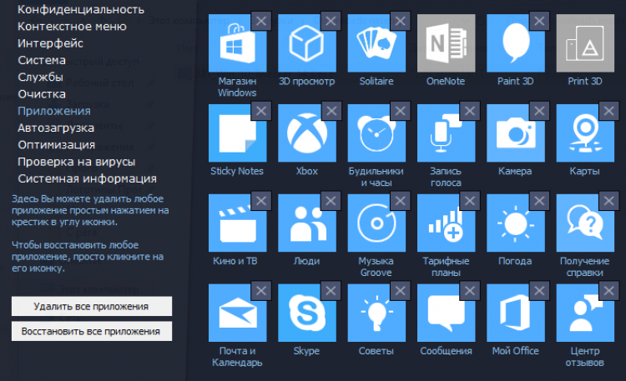Click the Советы lightbulb icon

pyautogui.click(x=376, y=313)
